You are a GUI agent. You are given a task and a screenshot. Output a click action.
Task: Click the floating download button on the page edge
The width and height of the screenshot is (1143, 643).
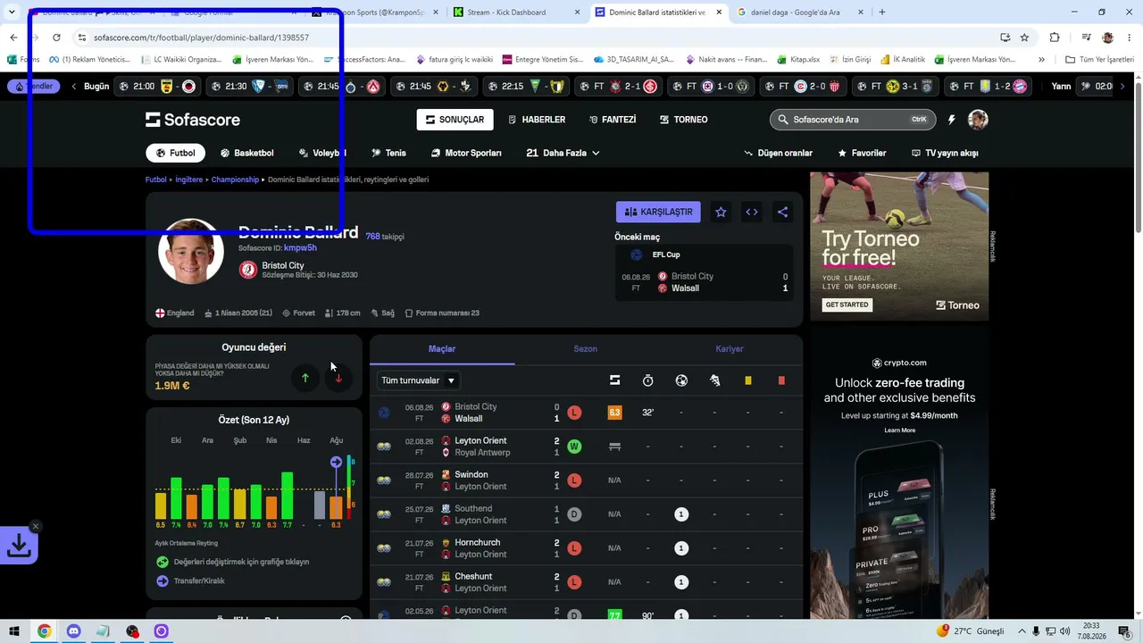point(19,545)
